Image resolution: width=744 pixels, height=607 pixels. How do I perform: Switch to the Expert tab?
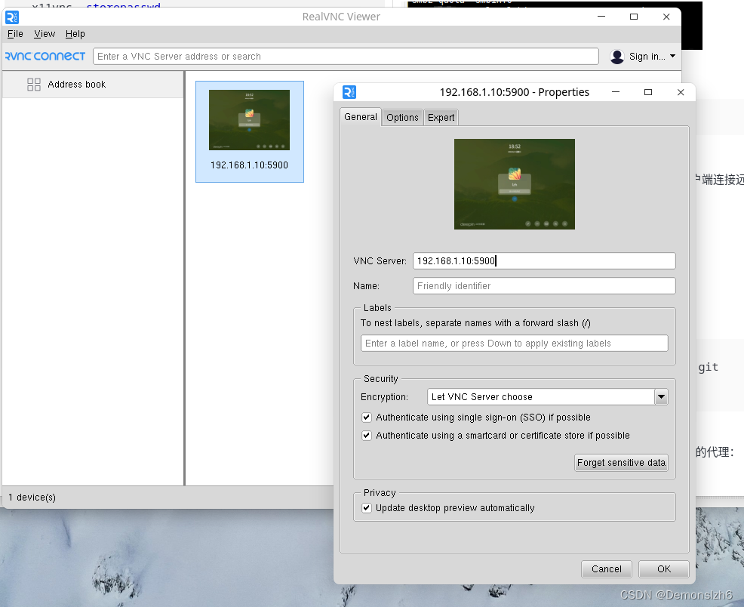click(441, 117)
